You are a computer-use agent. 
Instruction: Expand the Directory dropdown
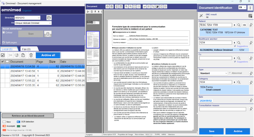pyautogui.click(x=39, y=18)
